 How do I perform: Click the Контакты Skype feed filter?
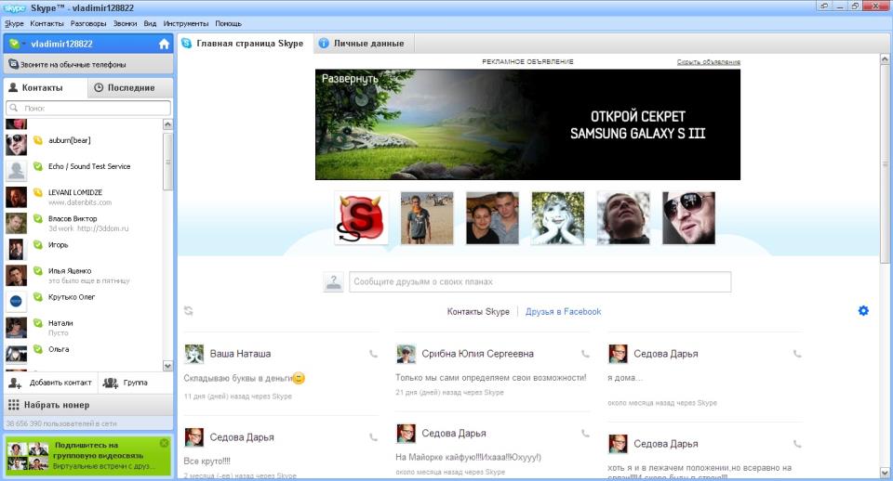tap(478, 312)
